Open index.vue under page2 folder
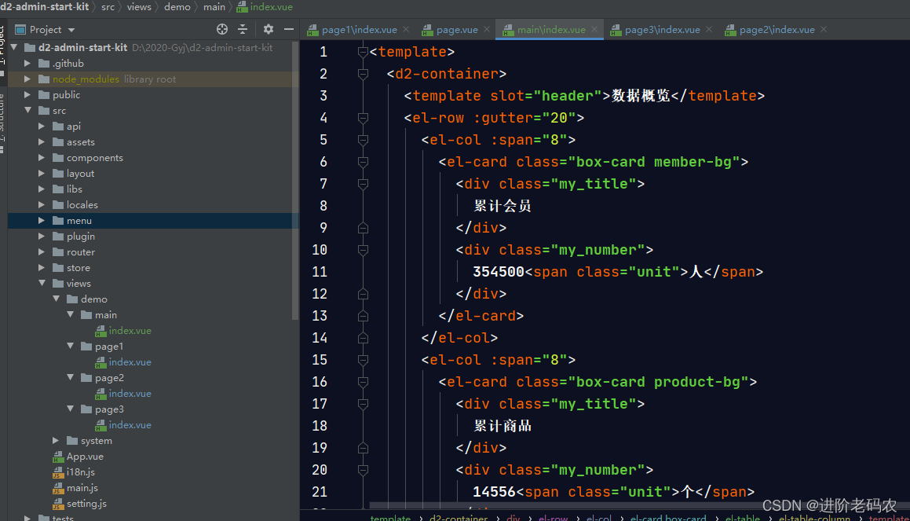The height and width of the screenshot is (521, 910). click(x=130, y=393)
